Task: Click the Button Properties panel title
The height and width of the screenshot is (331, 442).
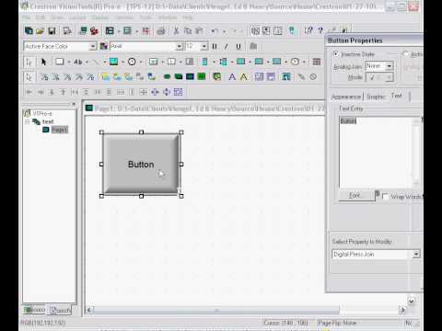Action: pyautogui.click(x=355, y=40)
